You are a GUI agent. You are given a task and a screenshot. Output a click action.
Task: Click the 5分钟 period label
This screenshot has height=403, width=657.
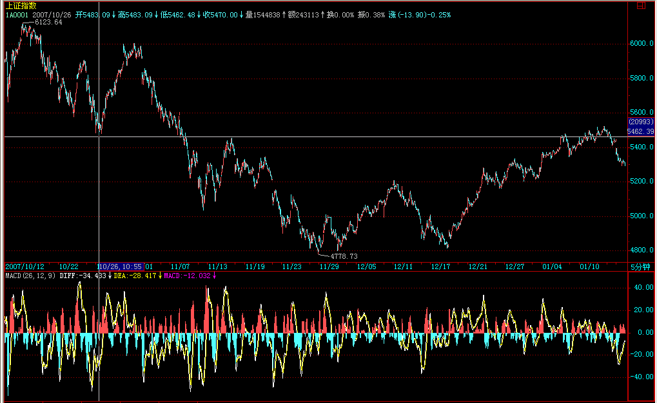(x=641, y=266)
